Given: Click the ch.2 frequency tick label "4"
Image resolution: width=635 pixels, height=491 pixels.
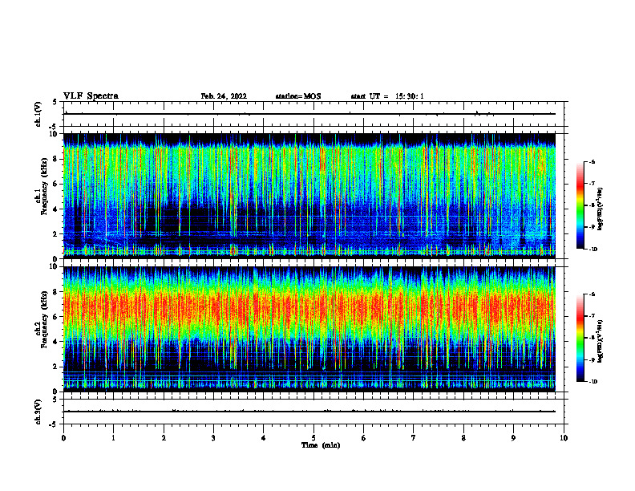Looking at the screenshot, I should tap(56, 342).
